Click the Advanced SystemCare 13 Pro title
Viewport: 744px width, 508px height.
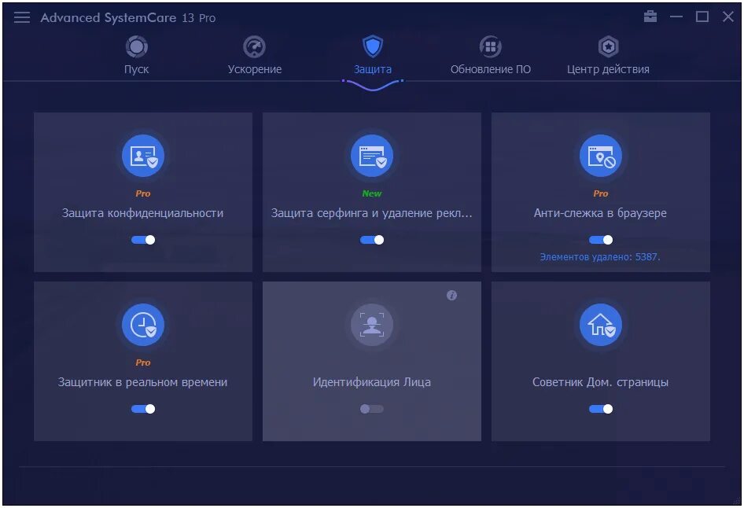(x=128, y=18)
